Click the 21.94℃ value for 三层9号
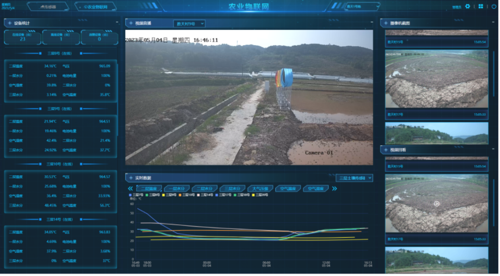The image size is (500, 276). [50, 122]
